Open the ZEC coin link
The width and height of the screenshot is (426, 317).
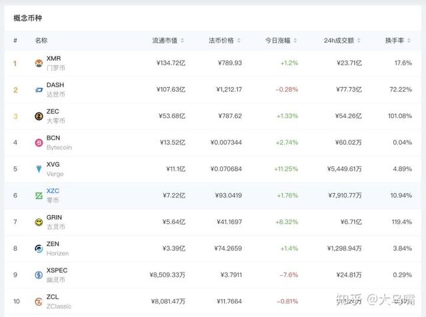coord(53,111)
